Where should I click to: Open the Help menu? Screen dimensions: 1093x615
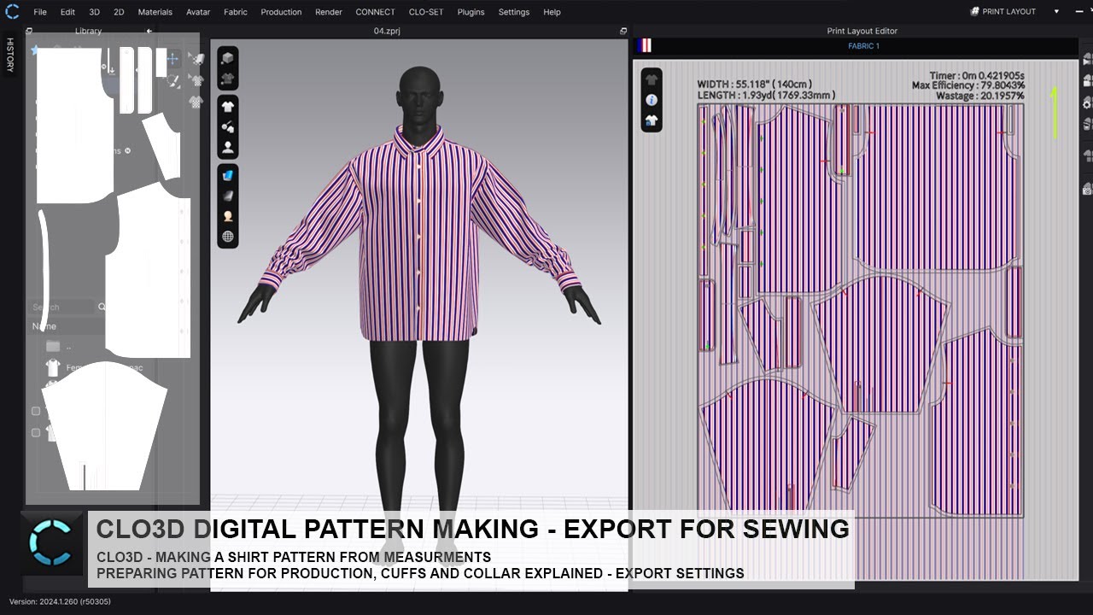point(552,12)
